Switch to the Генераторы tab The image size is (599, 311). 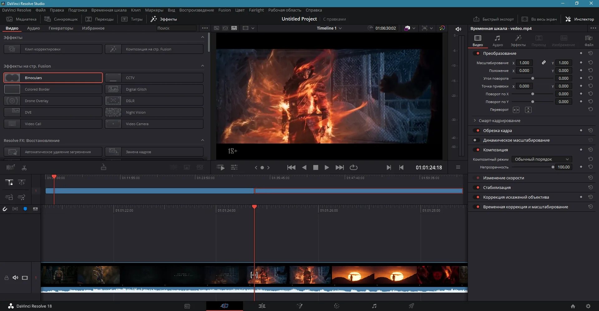(61, 28)
